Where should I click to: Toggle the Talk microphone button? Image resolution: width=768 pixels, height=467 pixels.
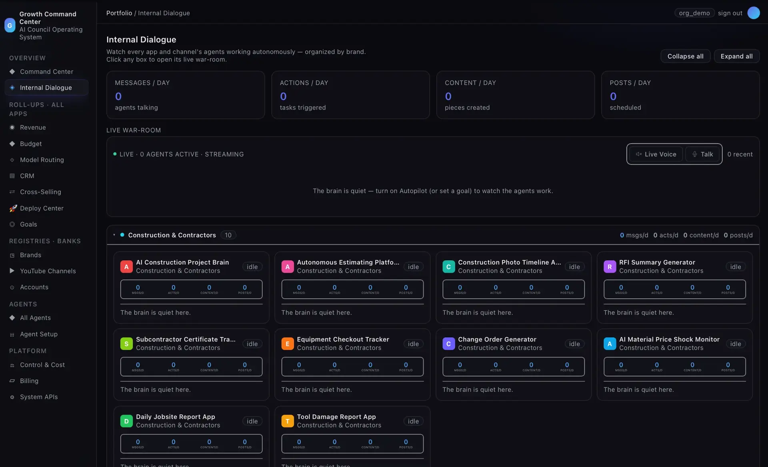point(702,154)
